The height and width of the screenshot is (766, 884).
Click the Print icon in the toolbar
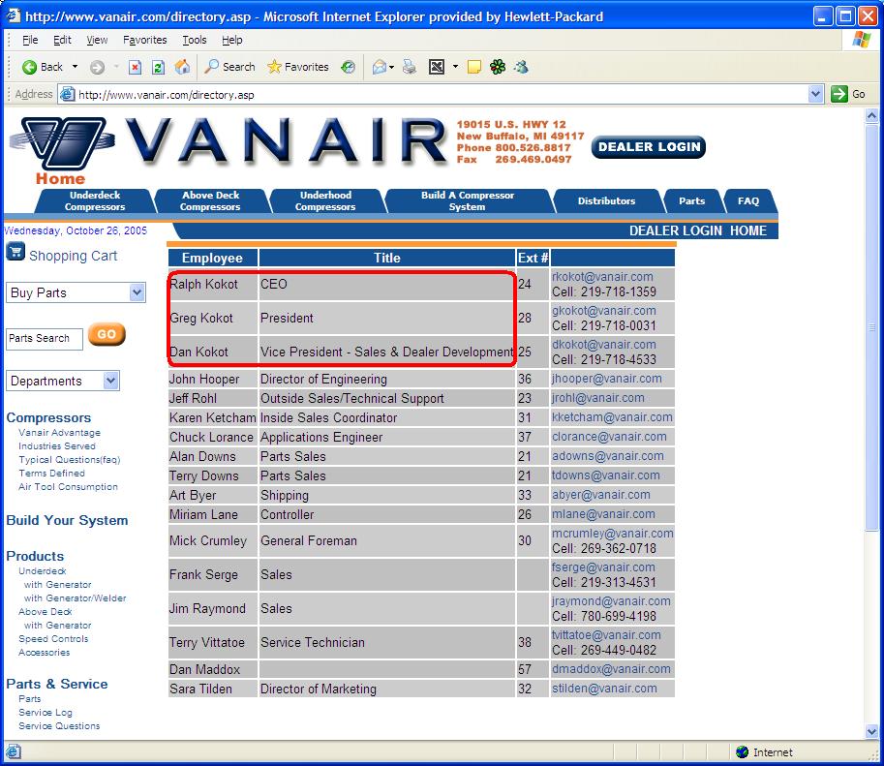point(409,67)
